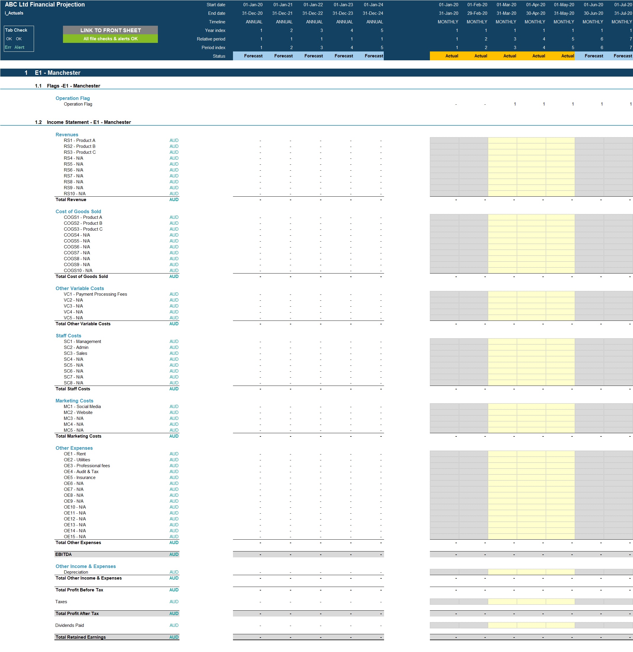Select row label 'SC3 - Sales'

75,353
